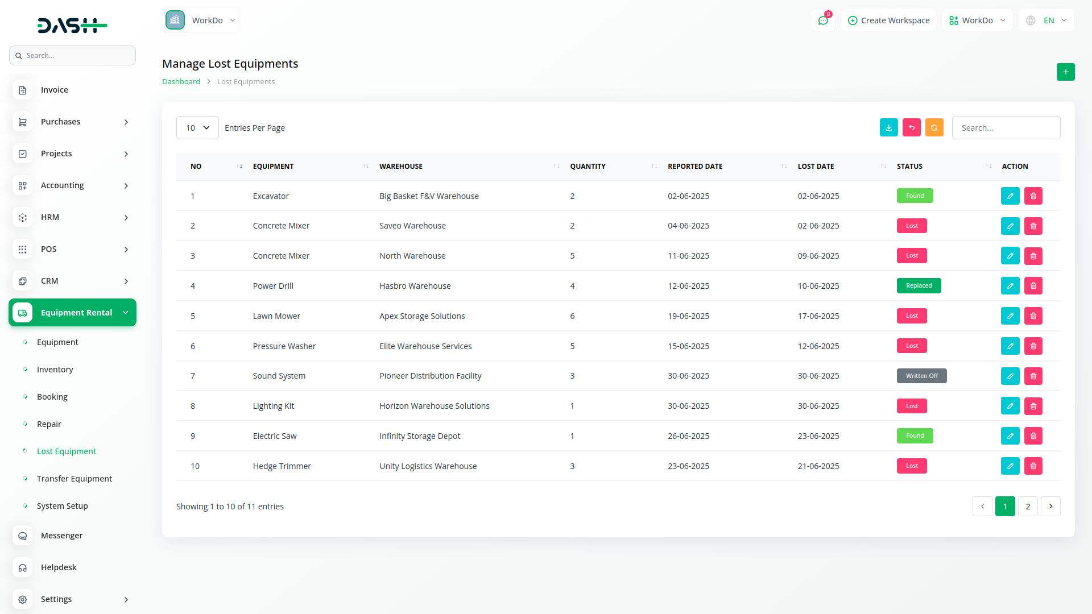Sort table by Status column
Viewport: 1092px width, 614px height.
coord(909,167)
